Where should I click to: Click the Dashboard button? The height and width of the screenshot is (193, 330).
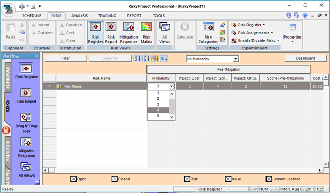[x=305, y=58]
